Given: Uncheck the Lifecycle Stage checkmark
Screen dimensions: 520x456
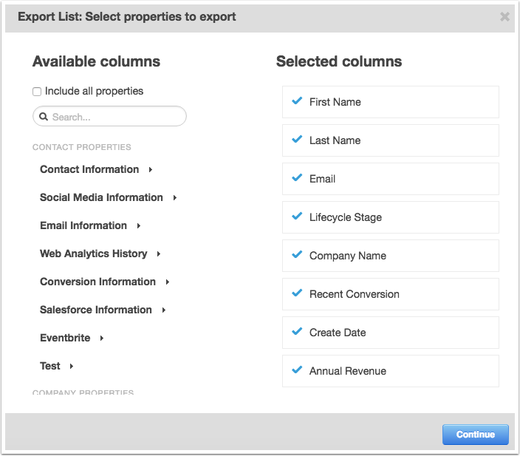Looking at the screenshot, I should tap(297, 216).
